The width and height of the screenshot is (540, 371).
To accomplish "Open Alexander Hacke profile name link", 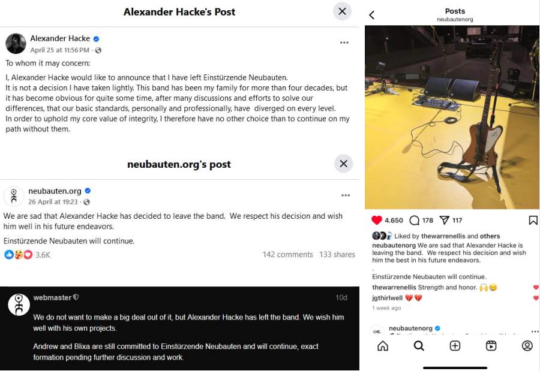I will [x=60, y=38].
